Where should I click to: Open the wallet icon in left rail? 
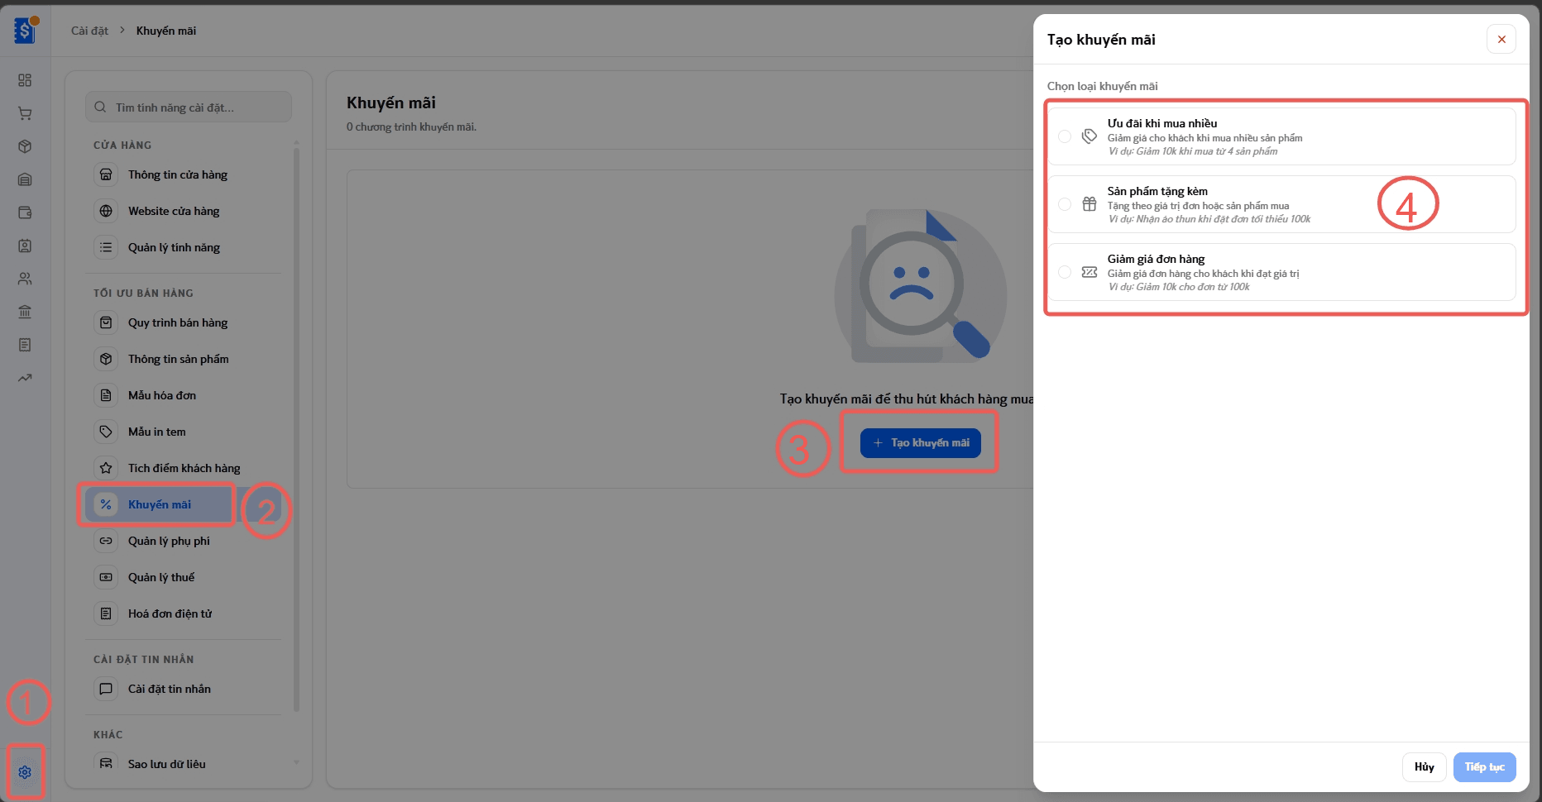25,212
